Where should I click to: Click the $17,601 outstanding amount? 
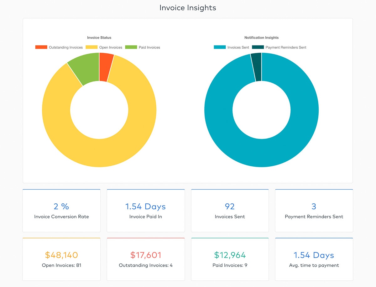coord(146,255)
